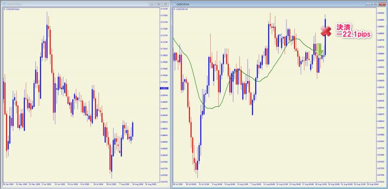Click the green down arrow entry marker
Image resolution: width=388 pixels, height=189 pixels.
[319, 49]
